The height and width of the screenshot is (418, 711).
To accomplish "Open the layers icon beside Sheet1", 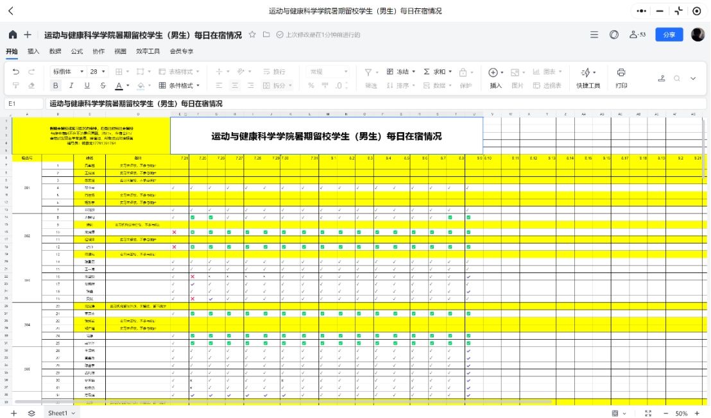I will pyautogui.click(x=31, y=414).
